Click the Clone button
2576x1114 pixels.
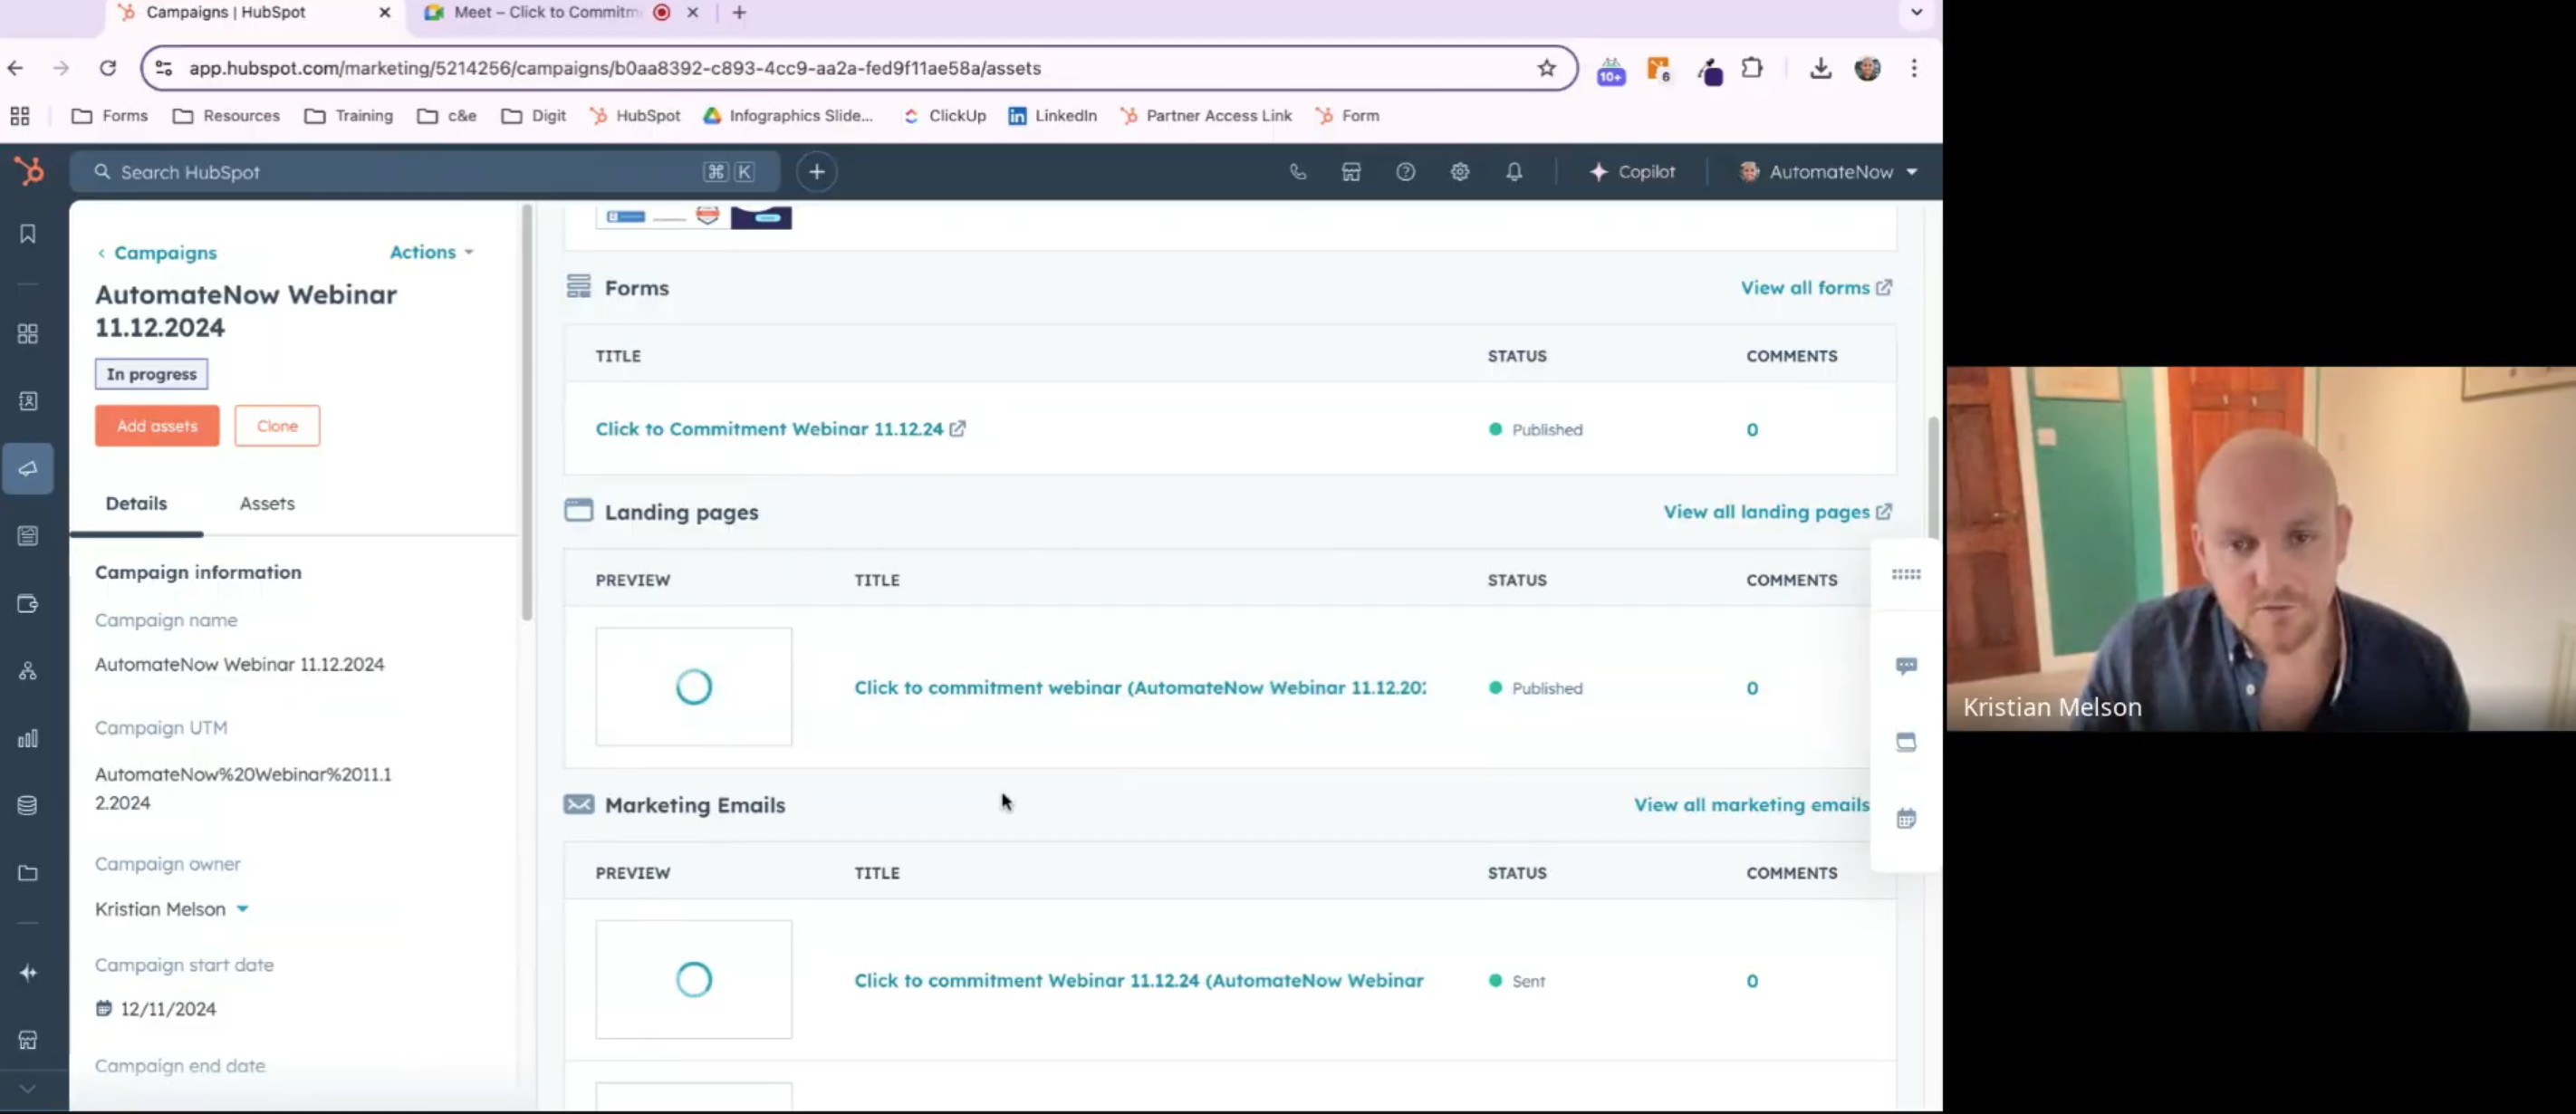click(x=277, y=426)
